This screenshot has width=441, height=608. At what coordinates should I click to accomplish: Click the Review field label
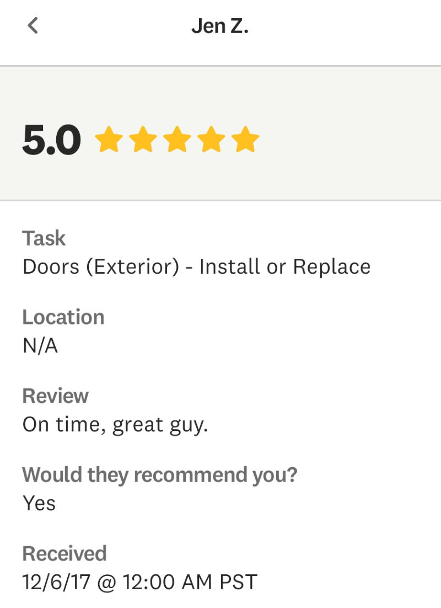pos(55,396)
